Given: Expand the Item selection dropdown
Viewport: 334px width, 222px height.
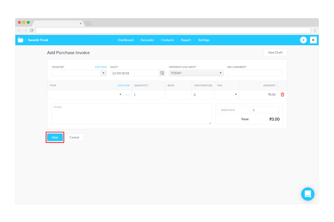Looking at the screenshot, I should 121,95.
